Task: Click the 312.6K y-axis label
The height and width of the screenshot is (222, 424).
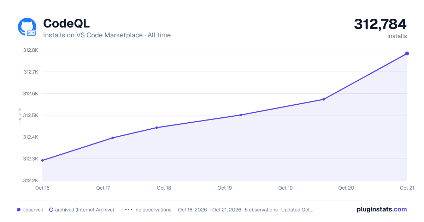Action: 31,94
